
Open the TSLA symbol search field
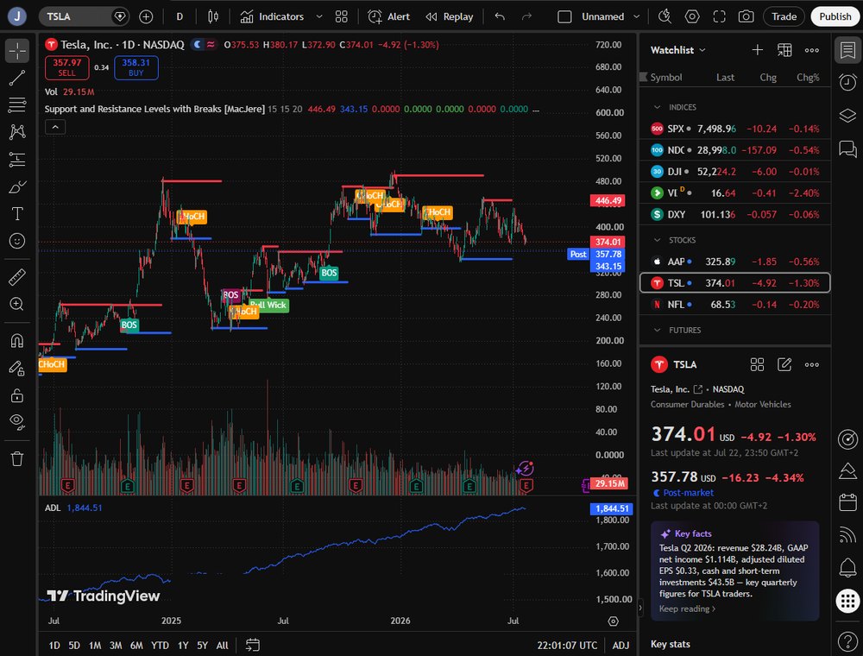pyautogui.click(x=74, y=16)
